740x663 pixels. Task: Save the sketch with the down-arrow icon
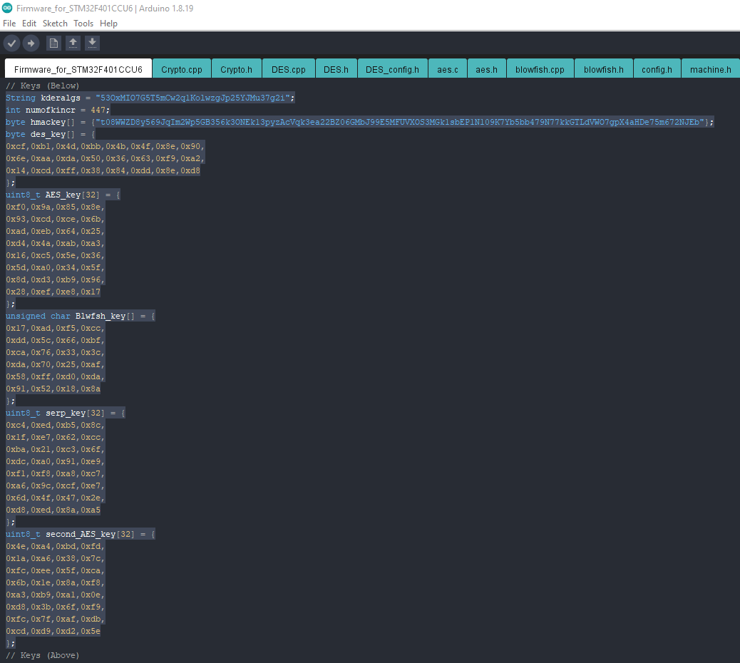[92, 43]
